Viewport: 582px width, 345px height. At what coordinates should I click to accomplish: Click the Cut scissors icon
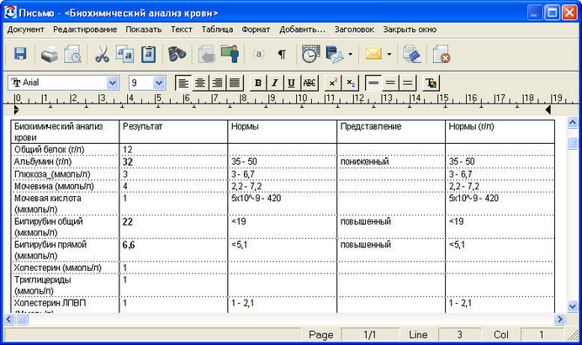[102, 54]
